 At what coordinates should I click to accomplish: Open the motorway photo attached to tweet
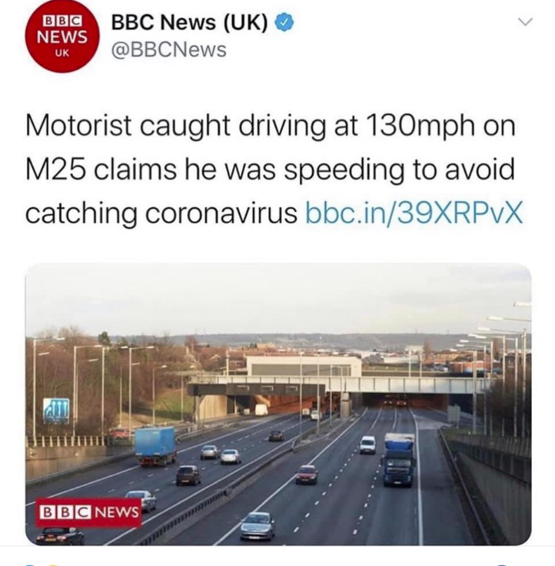point(278,405)
